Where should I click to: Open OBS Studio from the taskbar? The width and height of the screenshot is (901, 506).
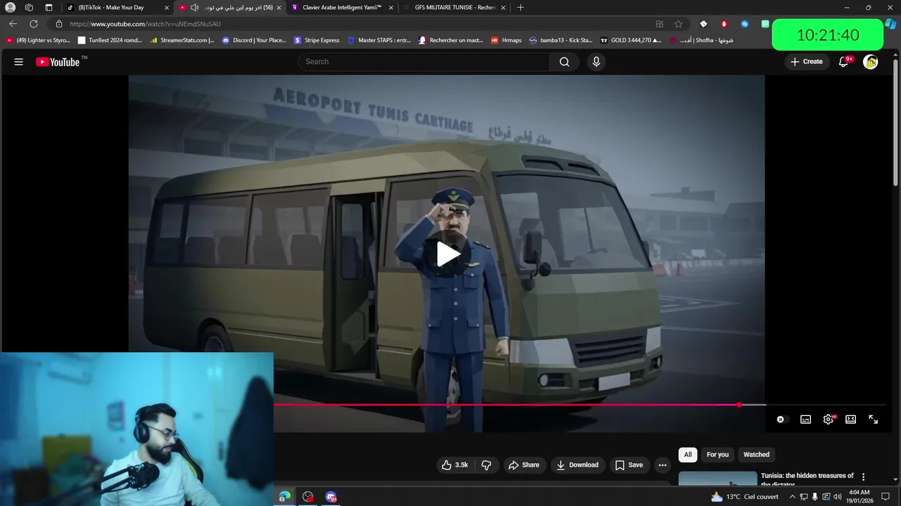click(x=308, y=497)
